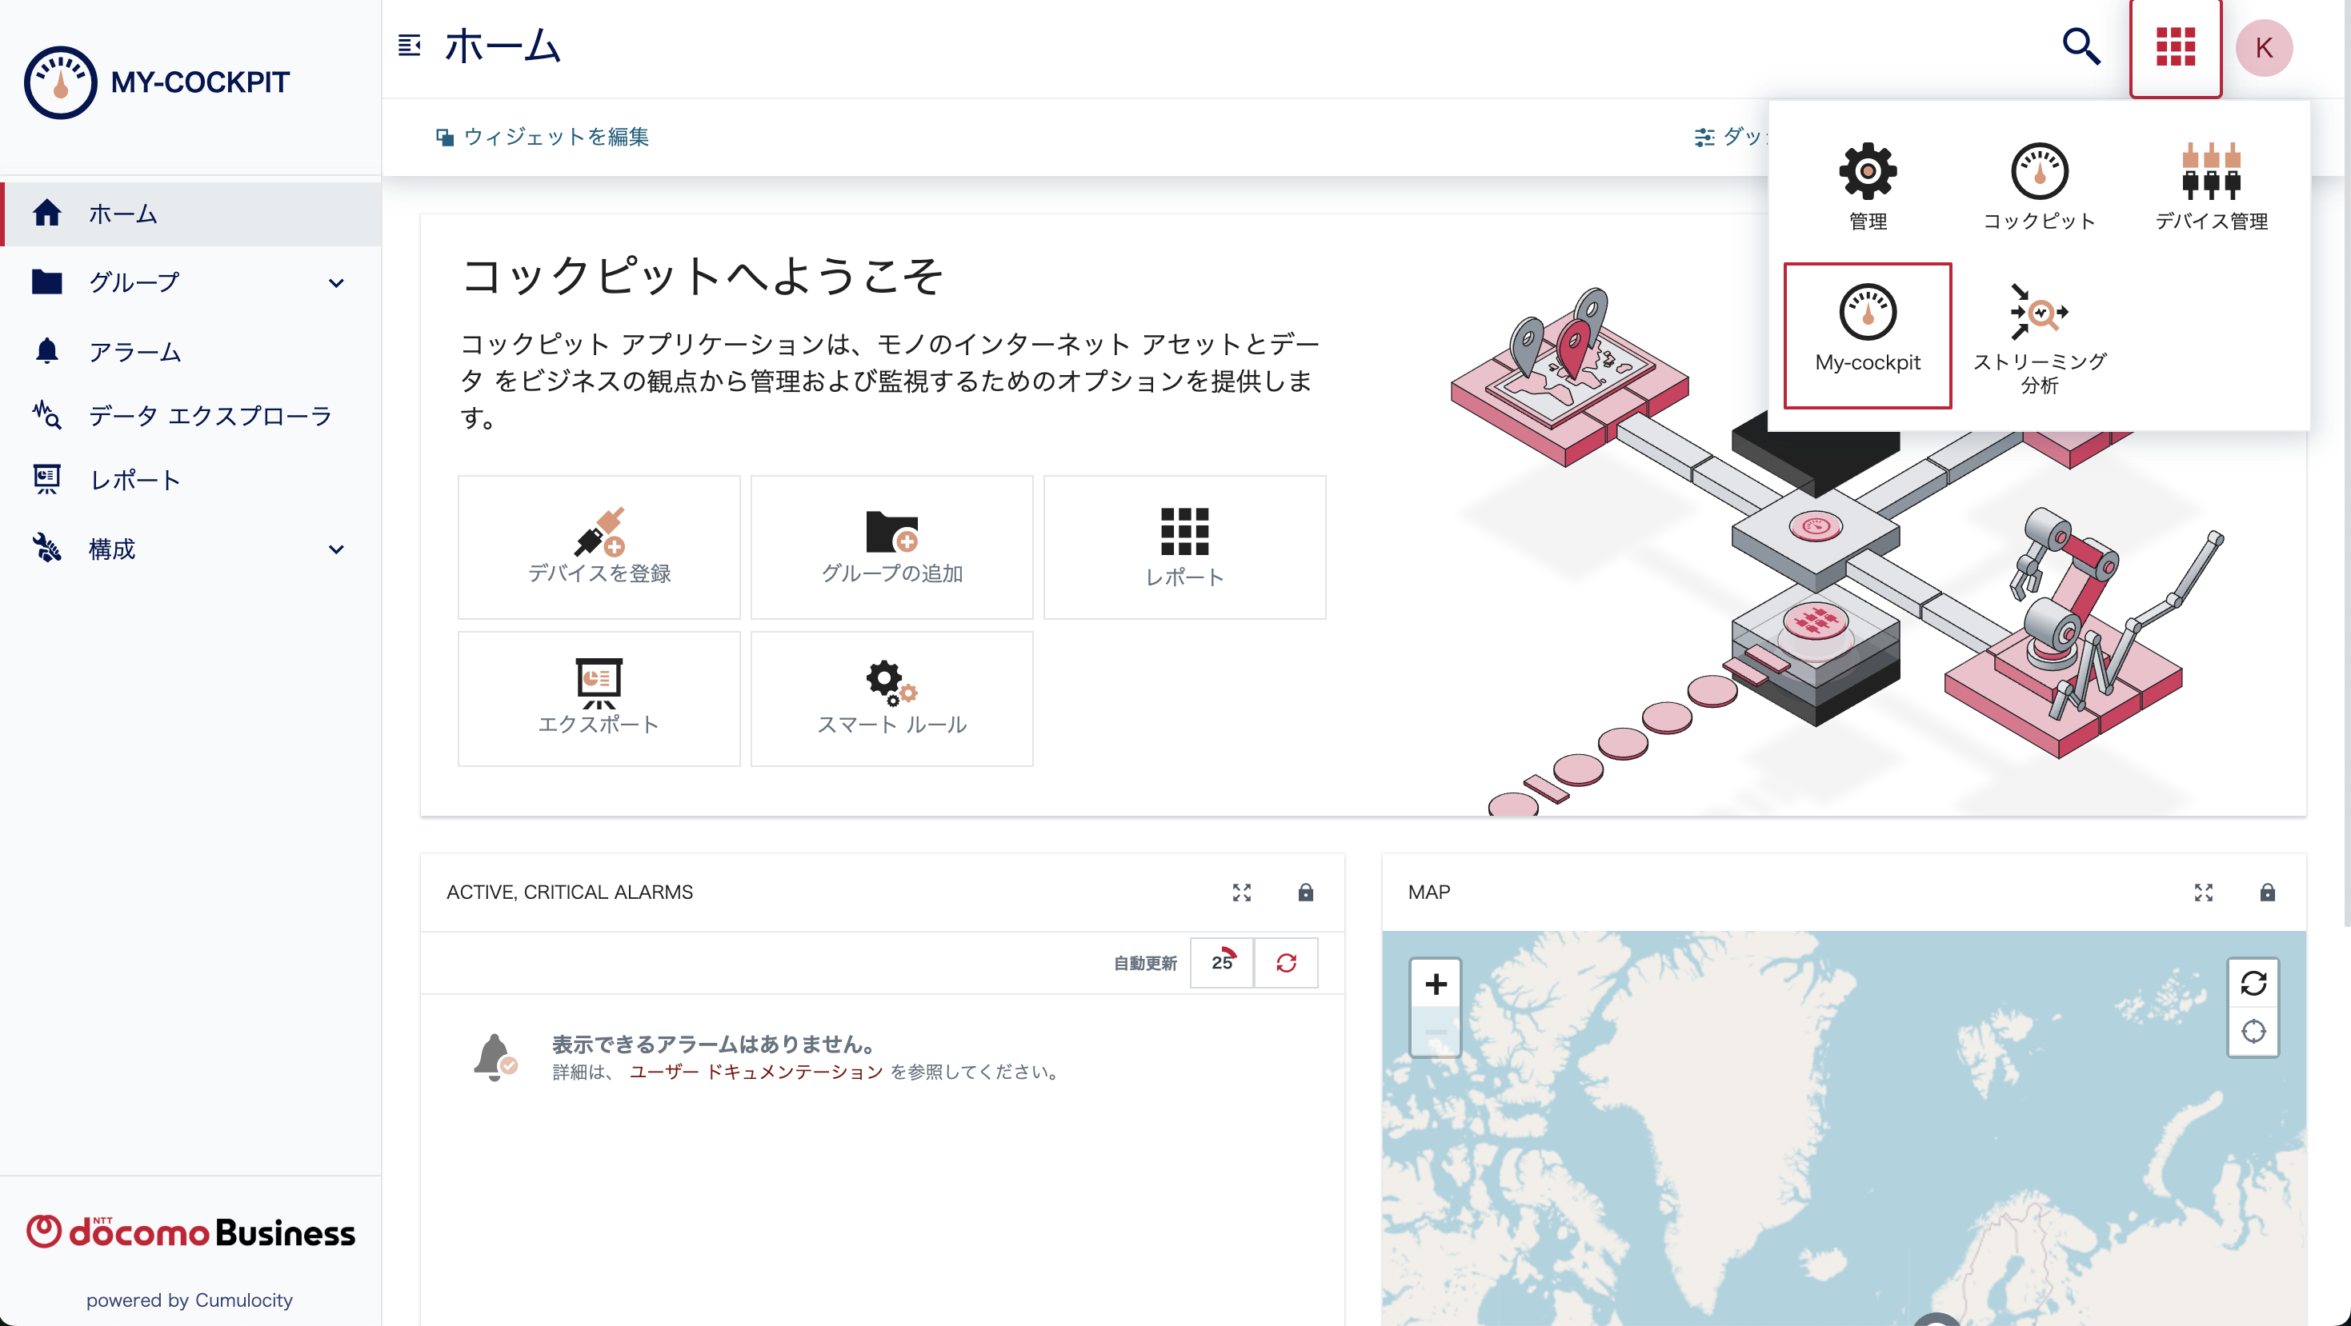The image size is (2351, 1326).
Task: Click the search magnifier icon
Action: coord(2081,47)
